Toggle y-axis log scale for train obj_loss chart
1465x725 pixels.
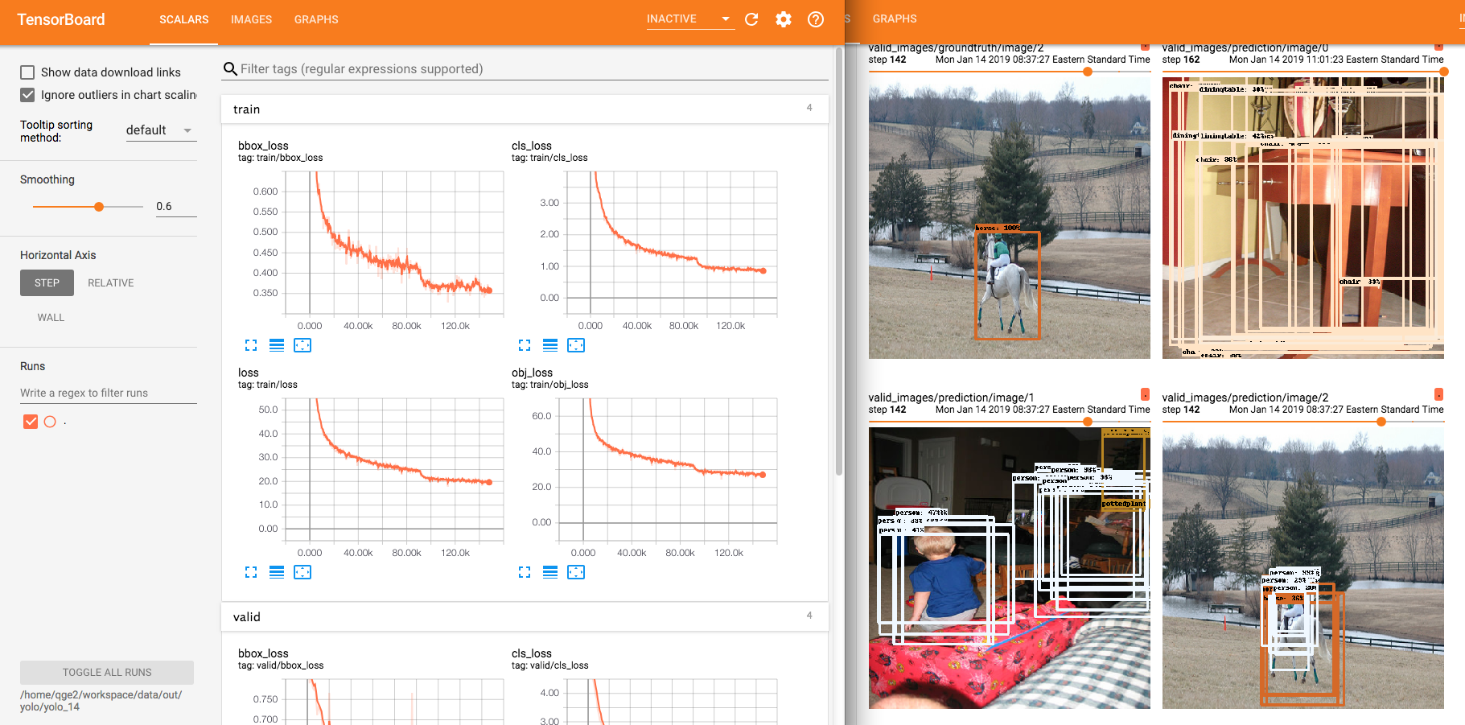coord(550,572)
